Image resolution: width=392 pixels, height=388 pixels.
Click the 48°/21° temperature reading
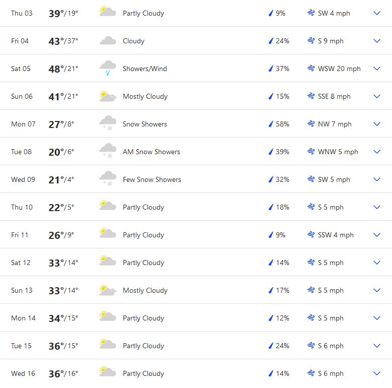pyautogui.click(x=63, y=69)
